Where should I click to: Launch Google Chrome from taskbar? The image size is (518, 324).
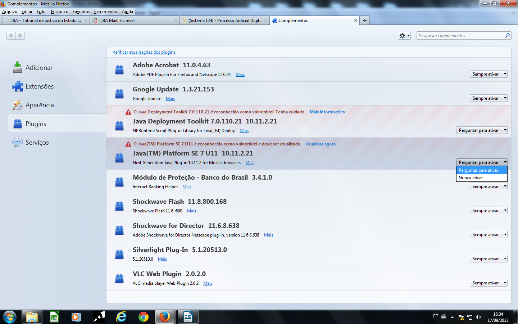tap(144, 317)
